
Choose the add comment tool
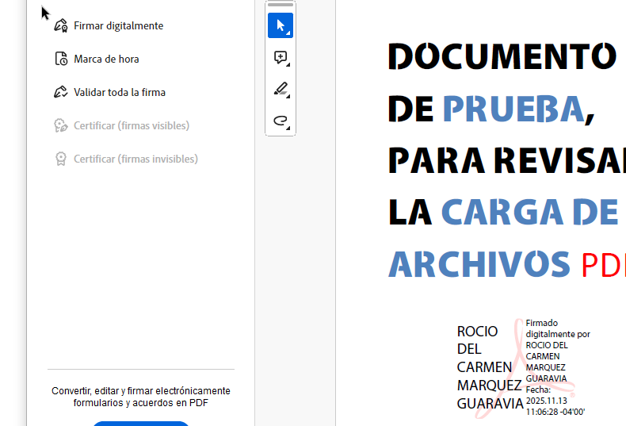coord(280,57)
